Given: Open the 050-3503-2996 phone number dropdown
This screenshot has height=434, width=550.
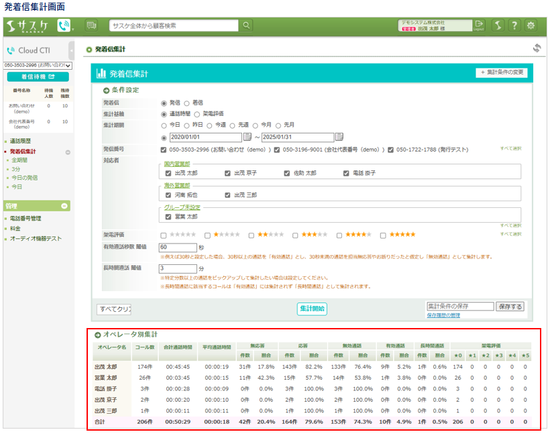Looking at the screenshot, I should (38, 65).
